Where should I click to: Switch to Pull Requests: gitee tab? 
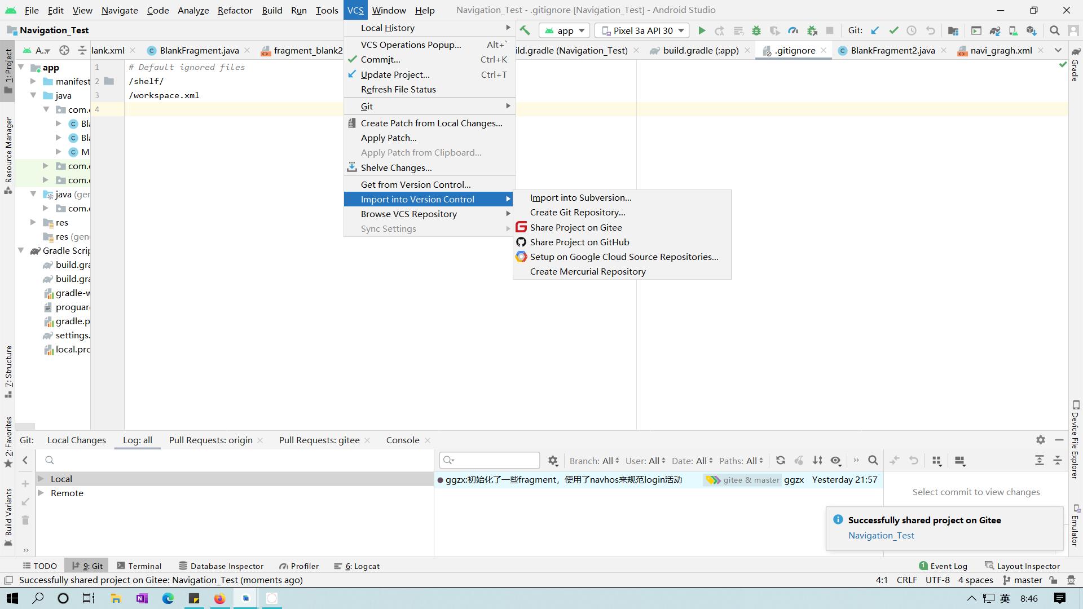(319, 439)
